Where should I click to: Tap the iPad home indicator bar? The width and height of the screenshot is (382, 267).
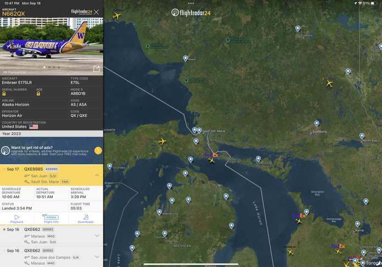pos(191,264)
